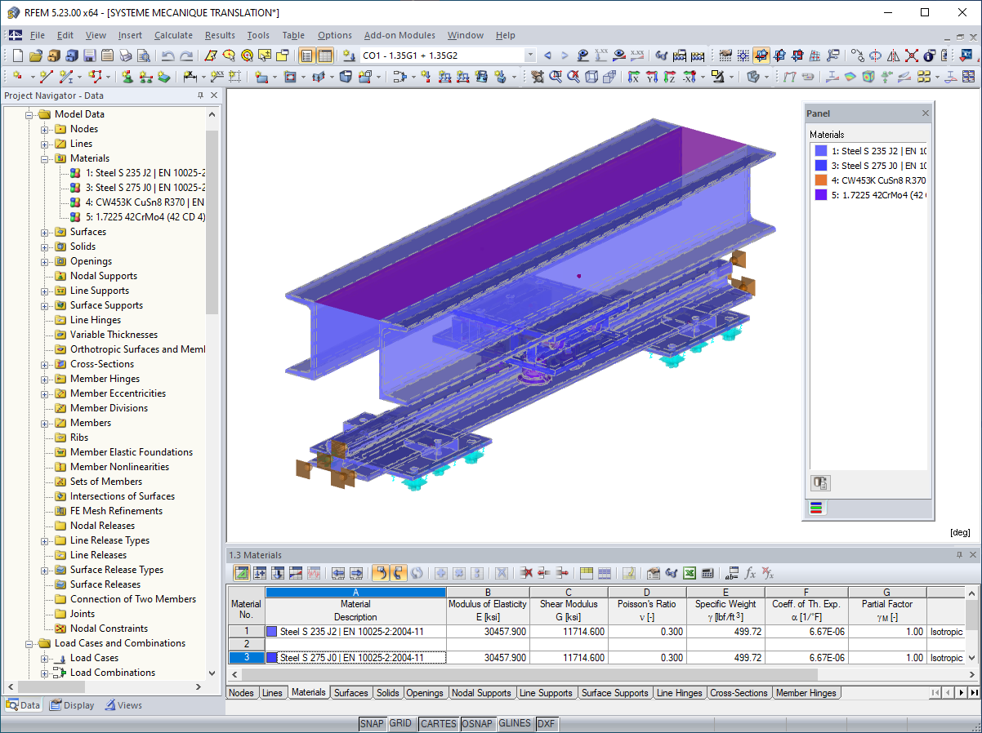Viewport: 982px width, 733px height.
Task: Toggle the Project Navigator display button
Action: (307, 56)
